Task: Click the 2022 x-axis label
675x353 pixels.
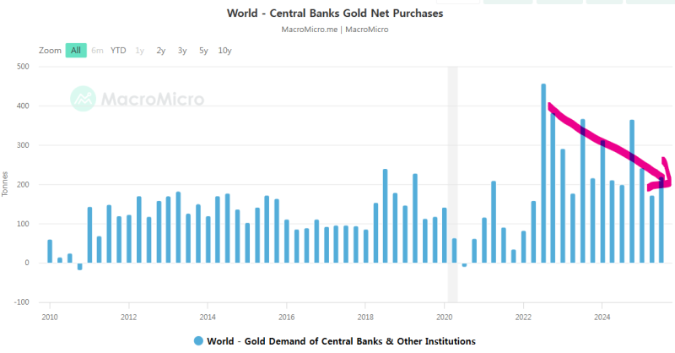Action: pyautogui.click(x=523, y=318)
